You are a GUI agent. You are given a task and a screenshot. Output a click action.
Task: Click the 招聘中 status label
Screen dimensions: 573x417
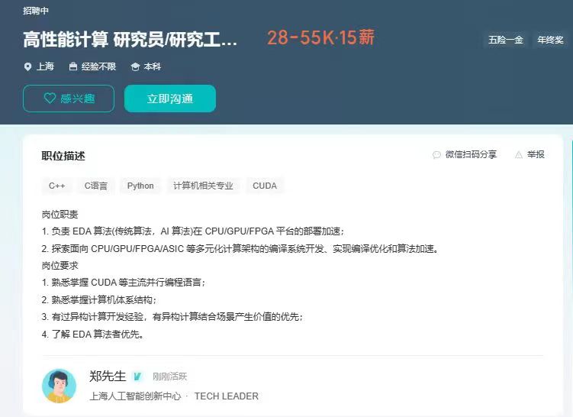[35, 11]
